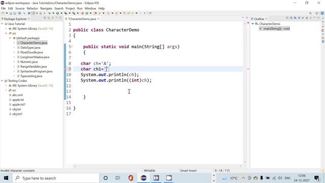Toggle Hide Non-Public Members in Outline

pyautogui.click(x=303, y=18)
